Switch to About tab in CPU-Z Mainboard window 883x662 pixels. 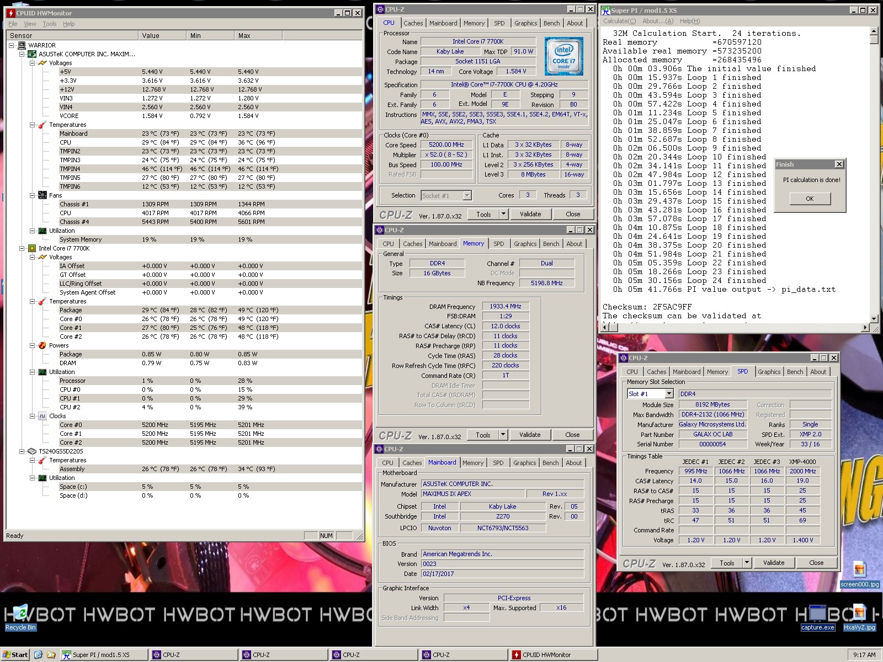(x=573, y=463)
